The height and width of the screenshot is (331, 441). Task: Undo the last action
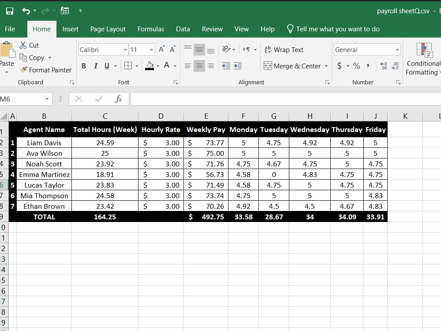pos(26,11)
